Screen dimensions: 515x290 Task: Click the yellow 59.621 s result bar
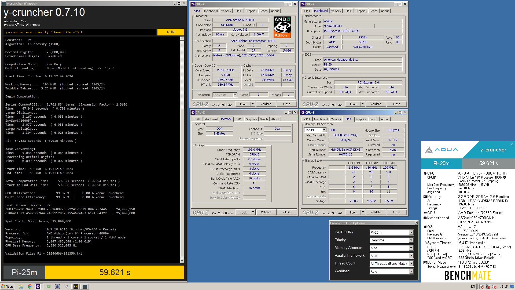click(115, 273)
